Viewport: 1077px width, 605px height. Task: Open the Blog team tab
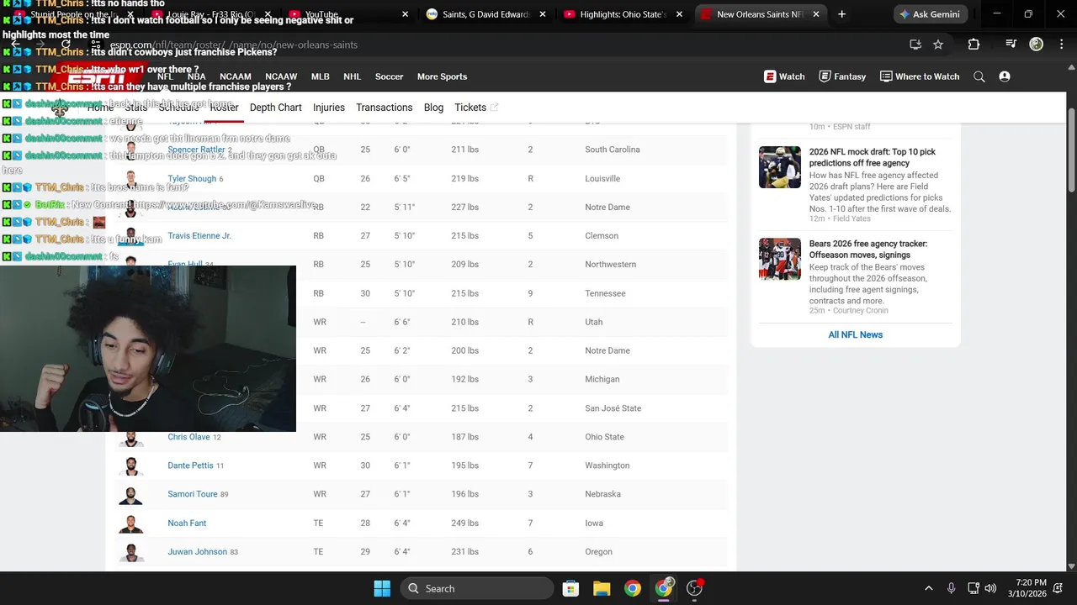(433, 108)
